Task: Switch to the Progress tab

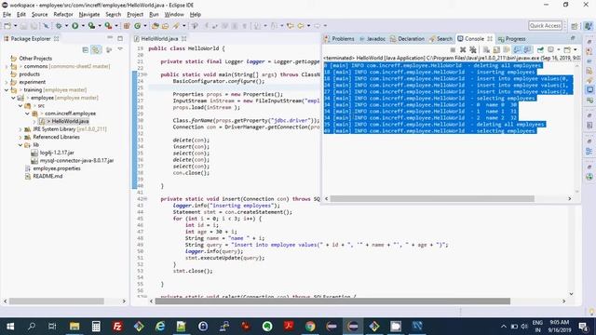Action: (511, 39)
